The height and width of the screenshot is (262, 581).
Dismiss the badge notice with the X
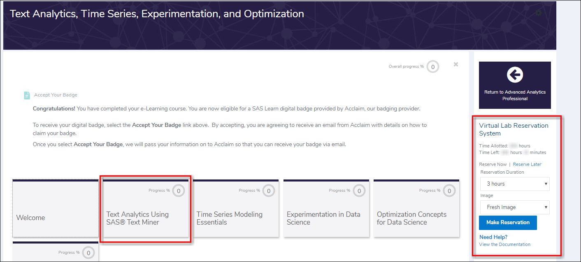tap(456, 64)
